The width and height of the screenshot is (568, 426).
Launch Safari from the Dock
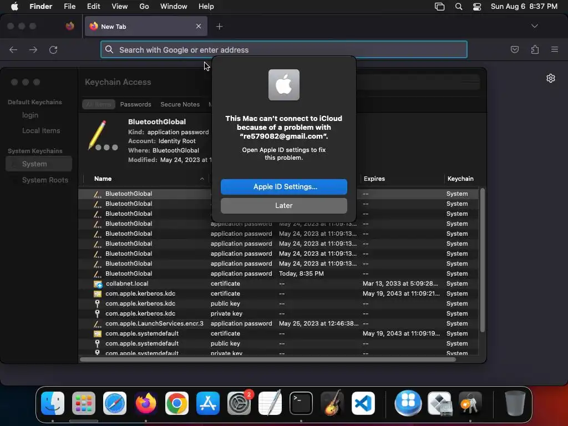[115, 403]
